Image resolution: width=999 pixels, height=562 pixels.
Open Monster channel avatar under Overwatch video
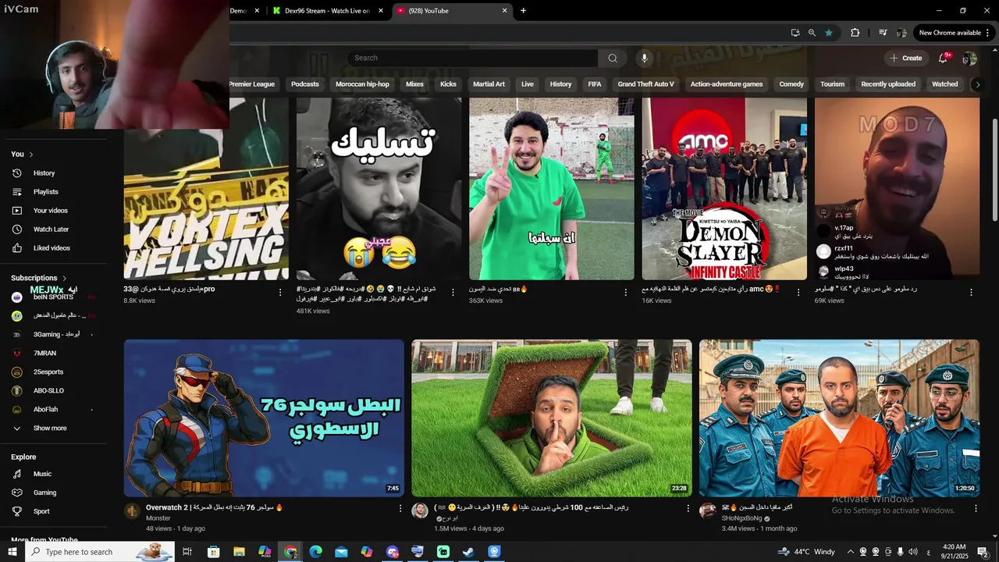click(x=132, y=510)
